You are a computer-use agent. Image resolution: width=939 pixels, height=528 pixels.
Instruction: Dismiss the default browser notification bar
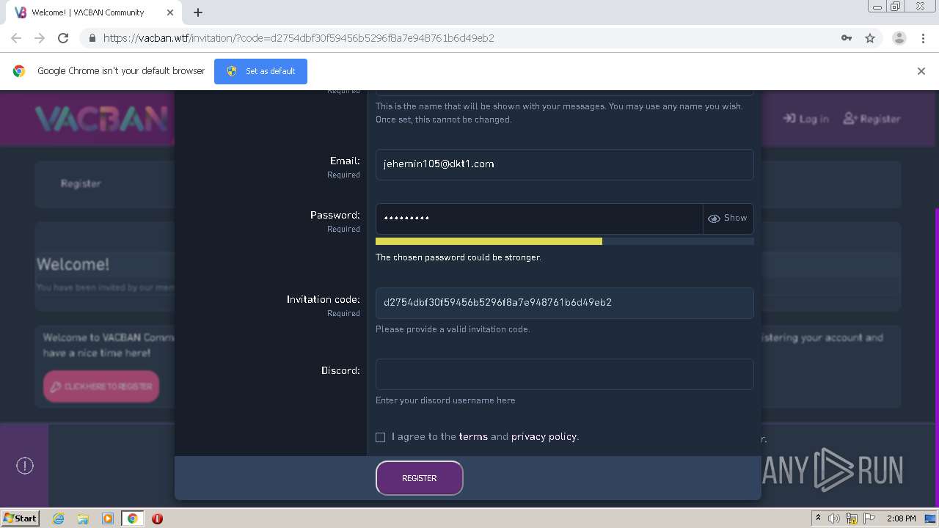[x=921, y=71]
